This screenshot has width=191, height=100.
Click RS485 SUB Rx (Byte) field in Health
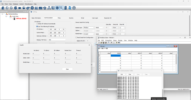coord(36,53)
